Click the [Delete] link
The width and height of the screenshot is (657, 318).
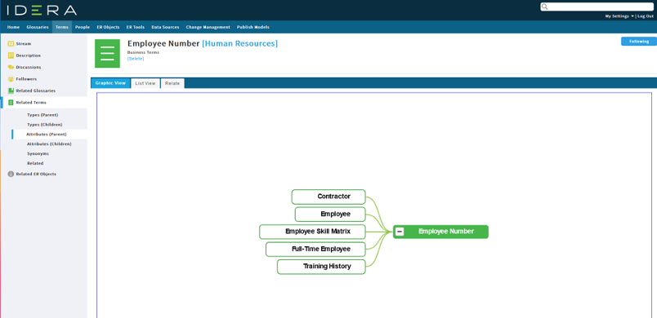[x=136, y=59]
